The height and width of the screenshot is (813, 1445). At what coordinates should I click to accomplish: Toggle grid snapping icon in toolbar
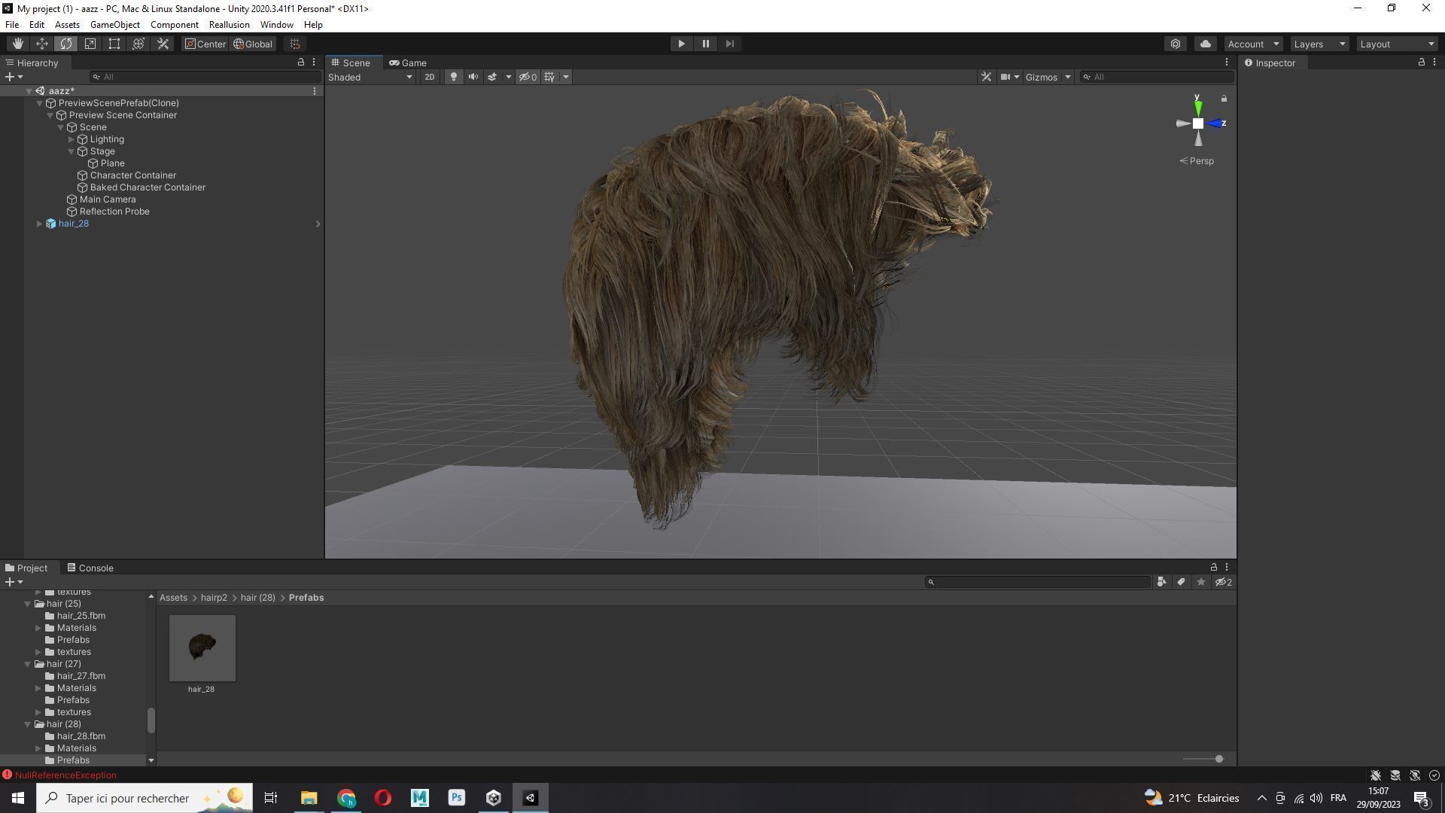(x=295, y=44)
